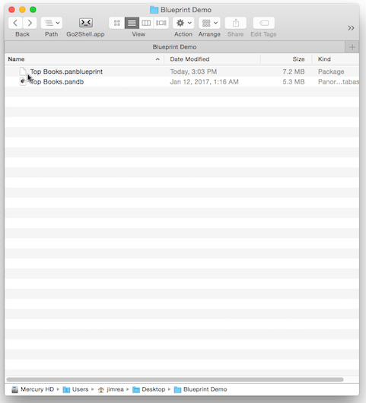Switch to column view mode

pyautogui.click(x=146, y=23)
